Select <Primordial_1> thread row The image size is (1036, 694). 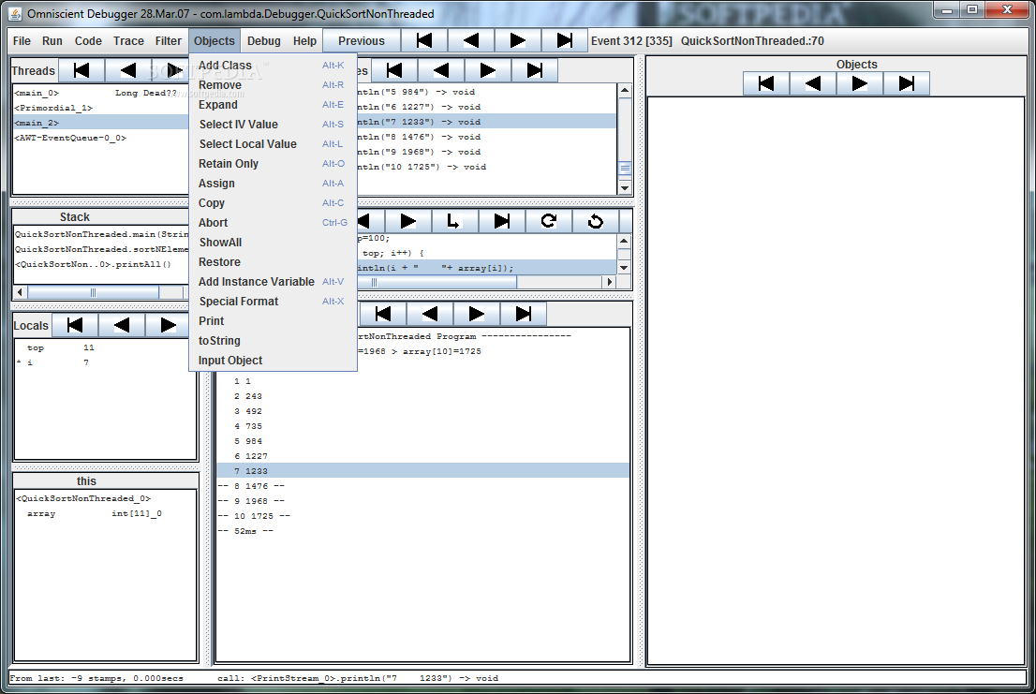click(x=100, y=108)
